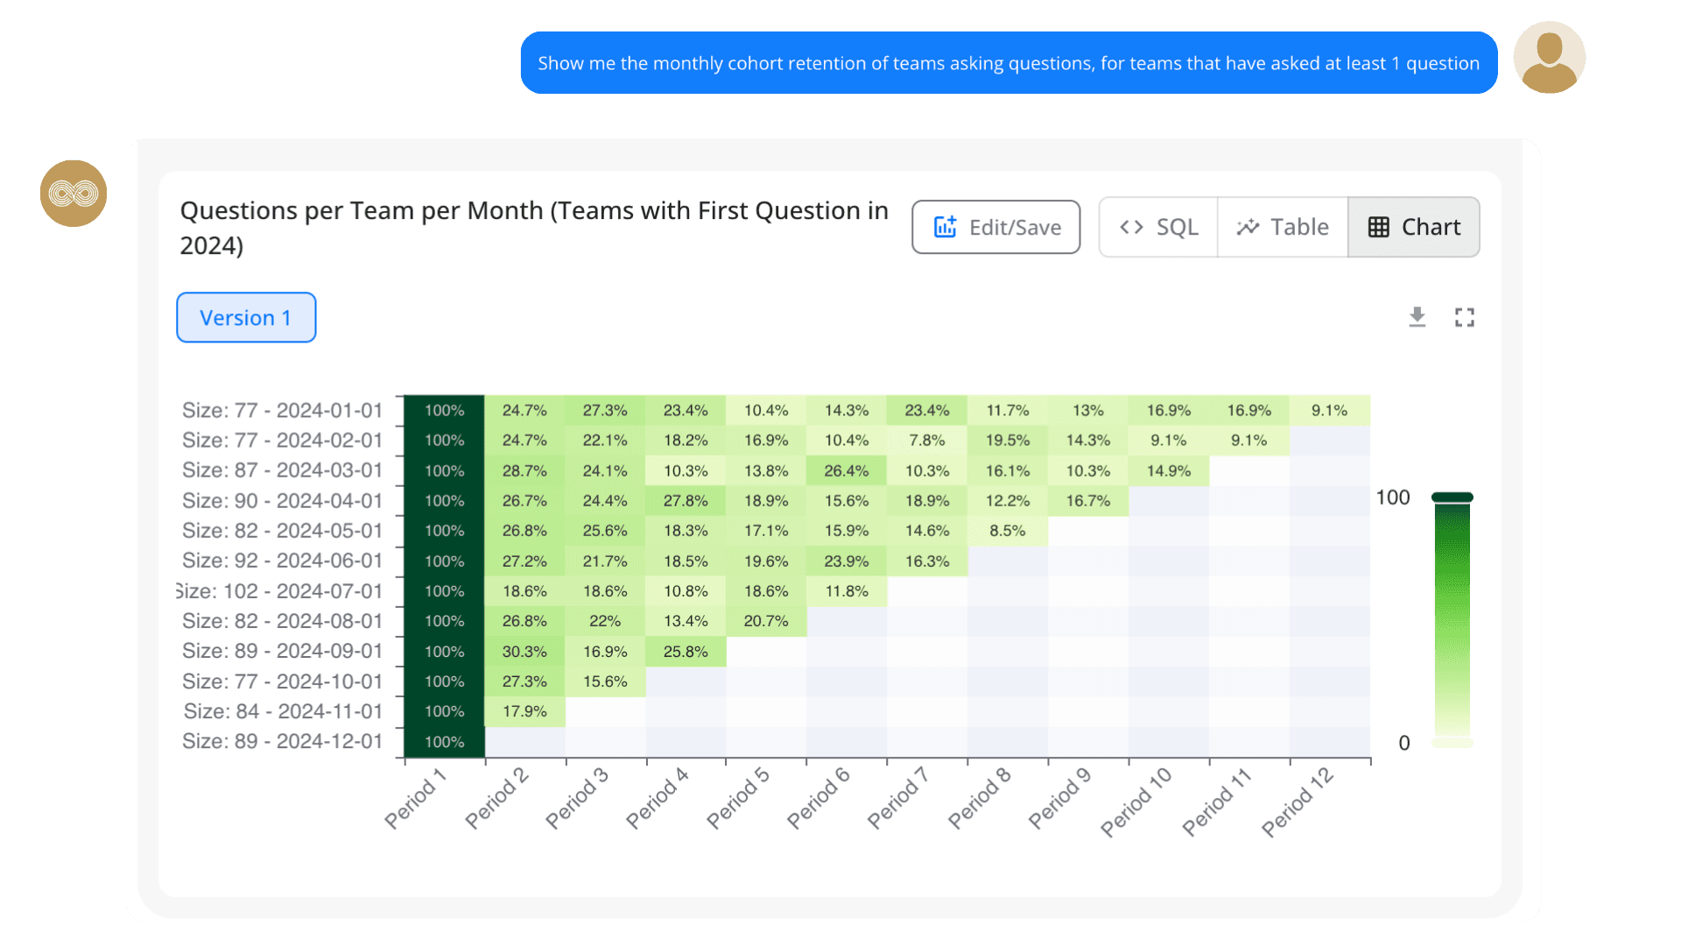Click the user question message bubble

1009,63
